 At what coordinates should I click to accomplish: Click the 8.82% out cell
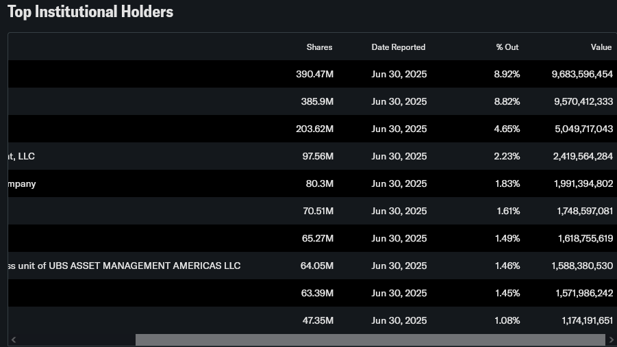(507, 101)
